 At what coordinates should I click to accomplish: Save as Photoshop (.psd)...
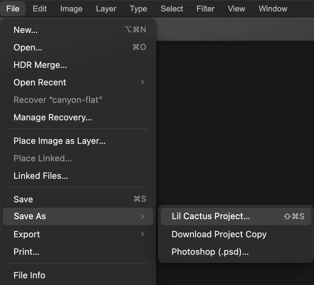[x=236, y=252]
